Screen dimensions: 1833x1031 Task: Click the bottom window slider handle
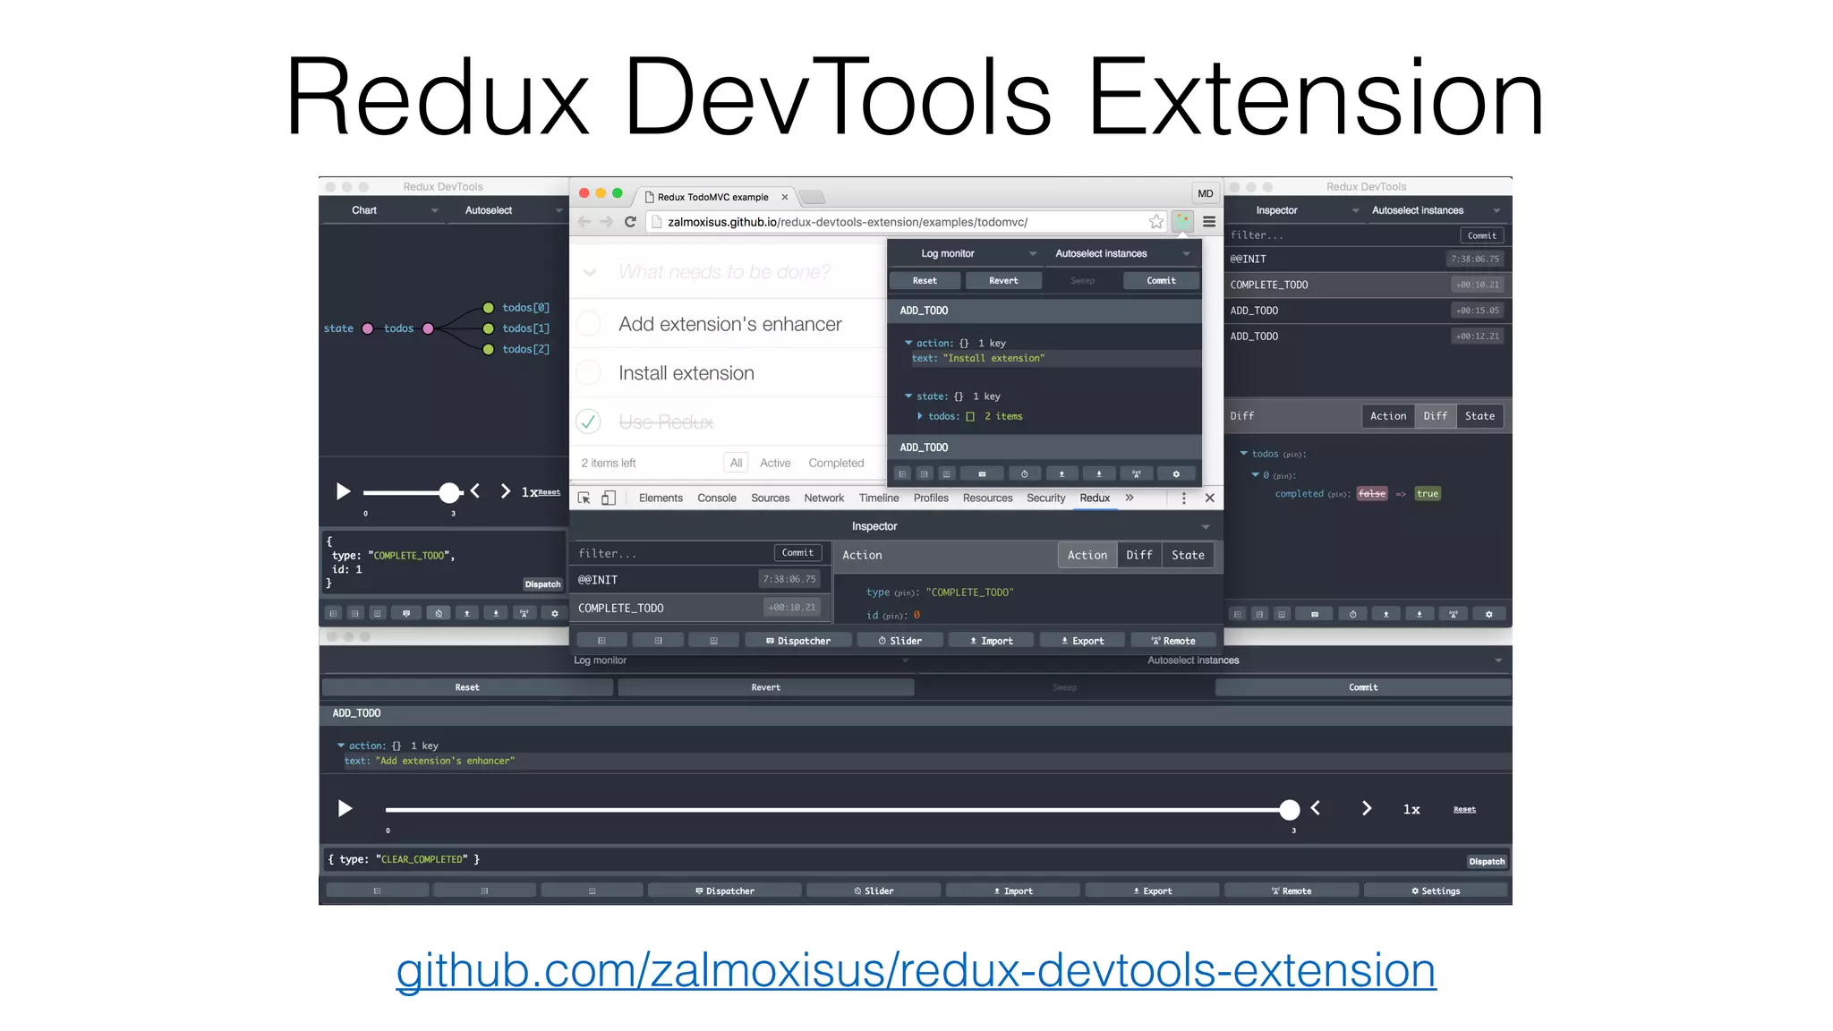[x=1290, y=810]
